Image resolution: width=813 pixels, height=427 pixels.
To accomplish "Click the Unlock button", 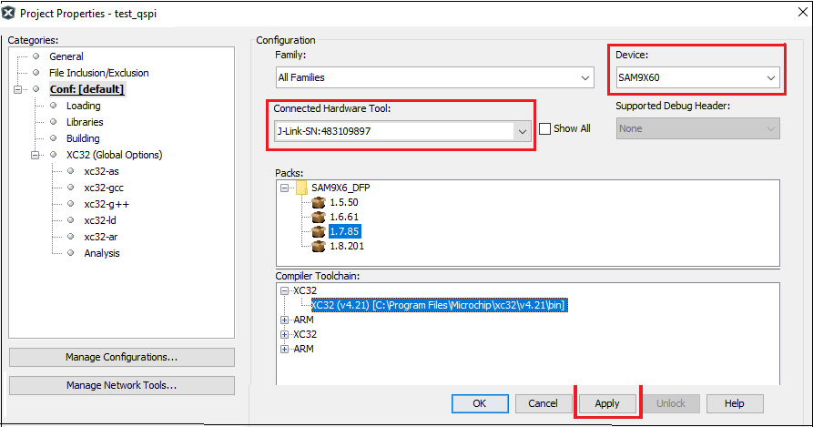I will [x=671, y=403].
